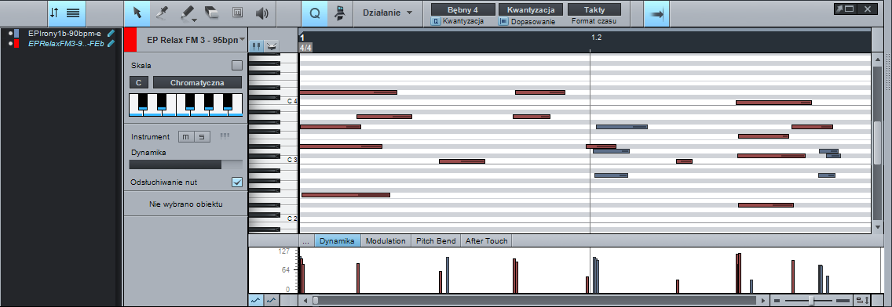Toggle autoscroll figure icon
Screen dimensions: 892x307
pos(340,13)
